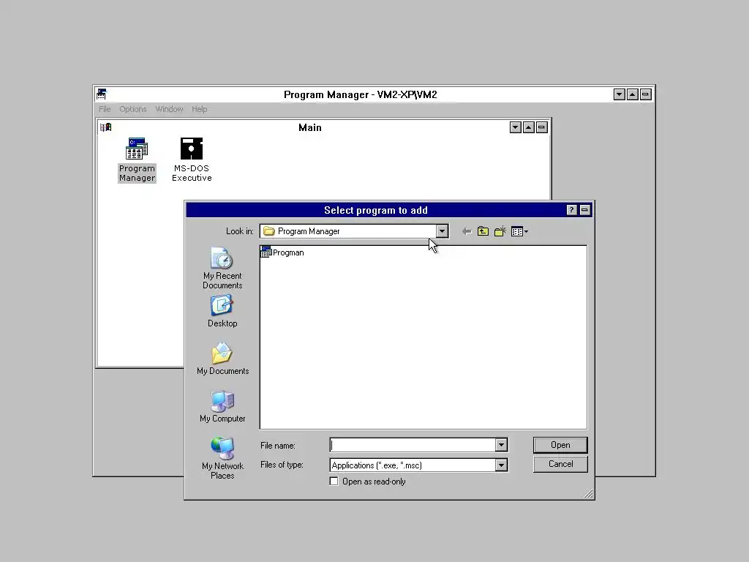Close the Select program to add dialog
This screenshot has width=749, height=562.
(584, 210)
